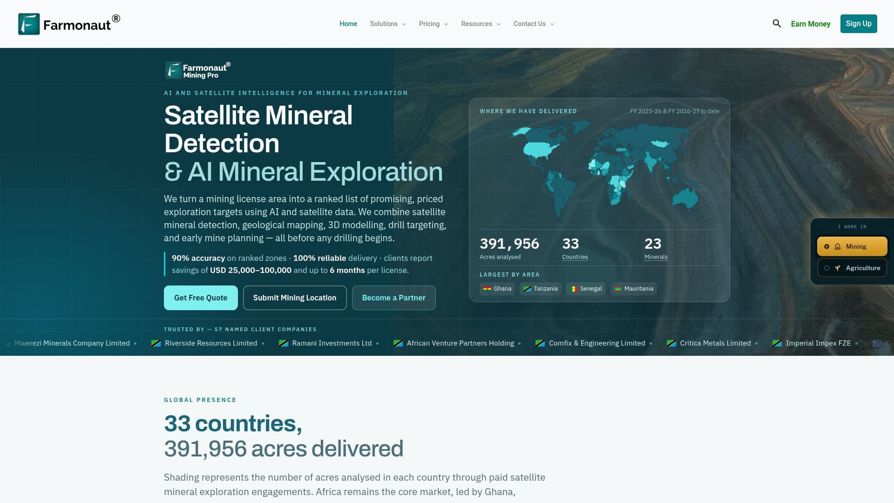Image resolution: width=894 pixels, height=503 pixels.
Task: Click 'African Venture Partners Holding' text
Action: coord(461,343)
